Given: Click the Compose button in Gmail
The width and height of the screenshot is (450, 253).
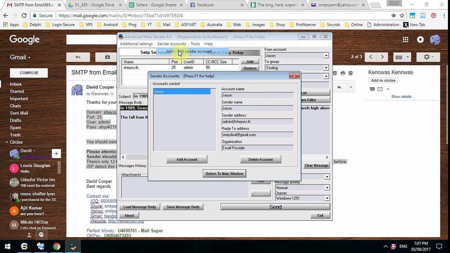Looking at the screenshot, I should [29, 73].
